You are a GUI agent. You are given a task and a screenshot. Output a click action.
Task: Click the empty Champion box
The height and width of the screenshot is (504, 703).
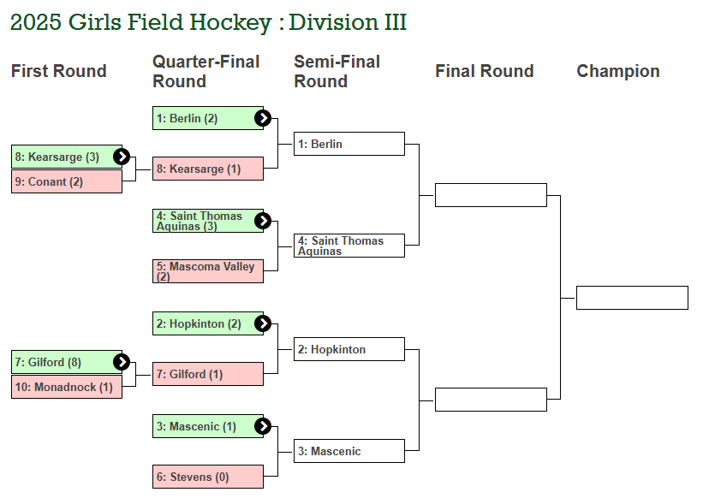632,298
